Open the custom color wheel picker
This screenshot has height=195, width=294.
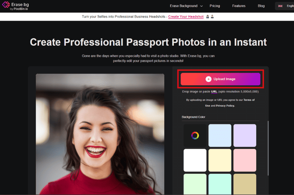tap(195, 136)
